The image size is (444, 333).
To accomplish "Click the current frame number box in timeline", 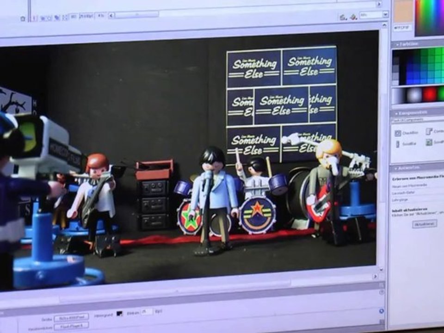I will coord(74,17).
